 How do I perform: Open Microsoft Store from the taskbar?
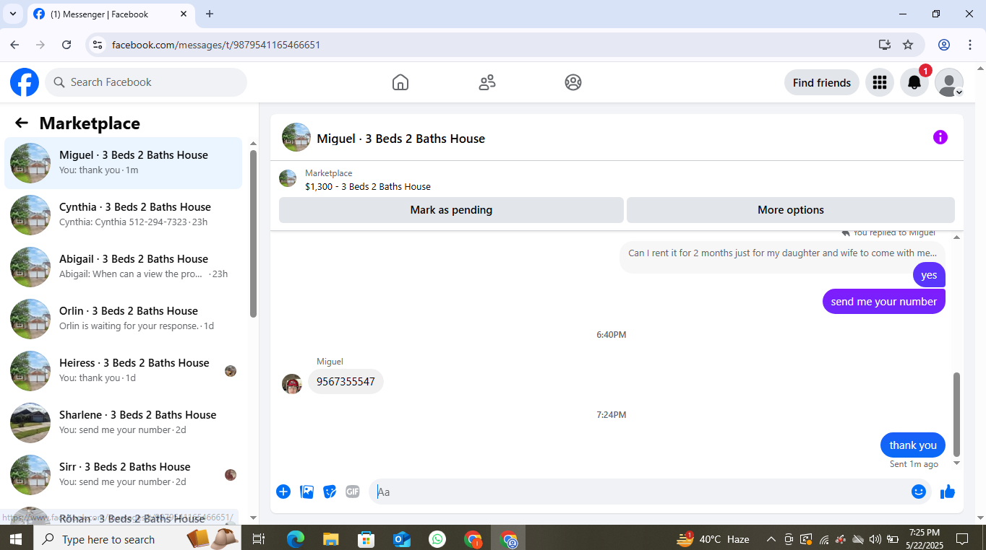pyautogui.click(x=366, y=539)
